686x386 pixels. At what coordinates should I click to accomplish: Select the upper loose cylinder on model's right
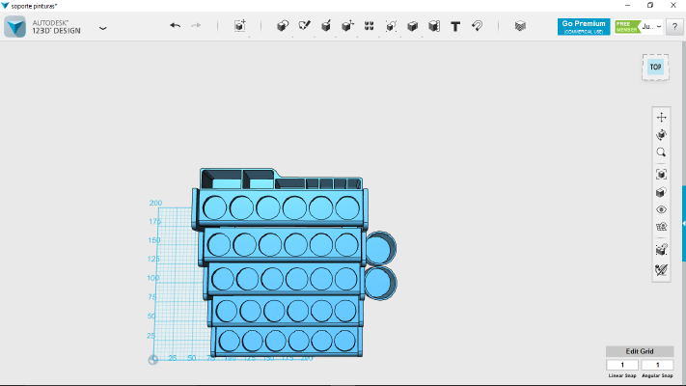click(x=380, y=248)
